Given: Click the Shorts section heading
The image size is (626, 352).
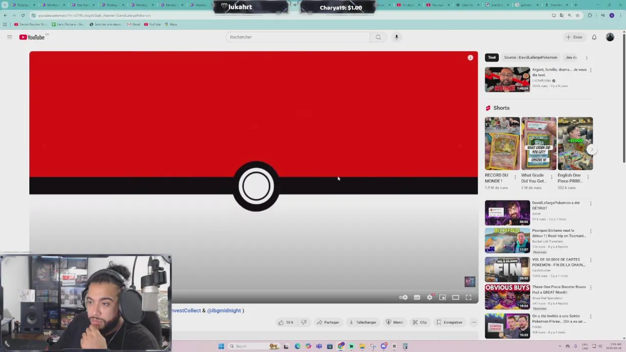Looking at the screenshot, I should coord(501,108).
